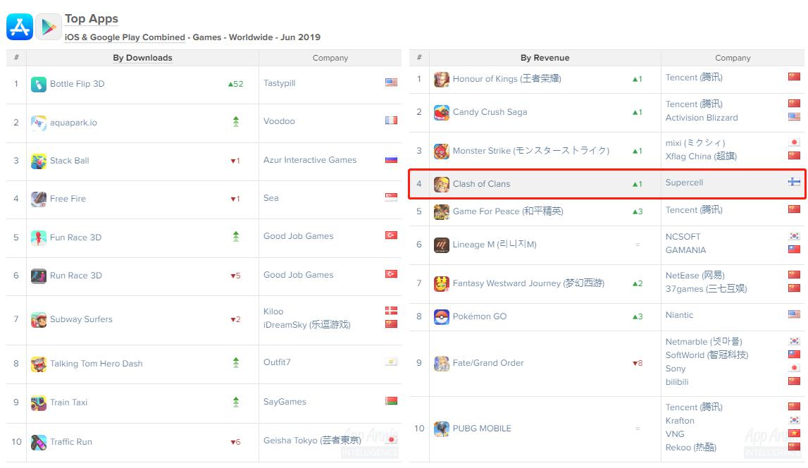Click the Activision Blizzard company name

pyautogui.click(x=702, y=118)
